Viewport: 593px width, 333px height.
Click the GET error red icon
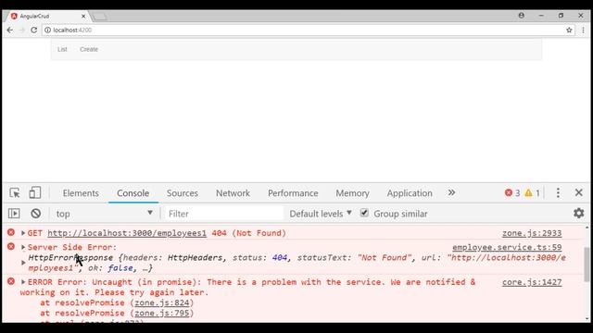(x=11, y=232)
